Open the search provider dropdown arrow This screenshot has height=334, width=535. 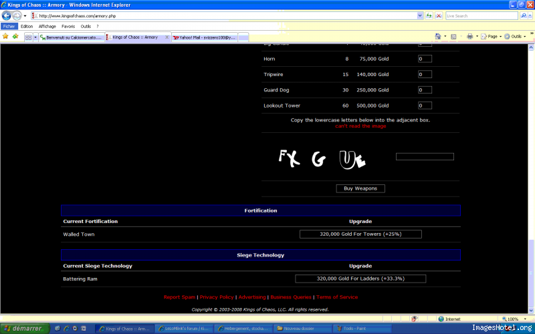pos(530,15)
